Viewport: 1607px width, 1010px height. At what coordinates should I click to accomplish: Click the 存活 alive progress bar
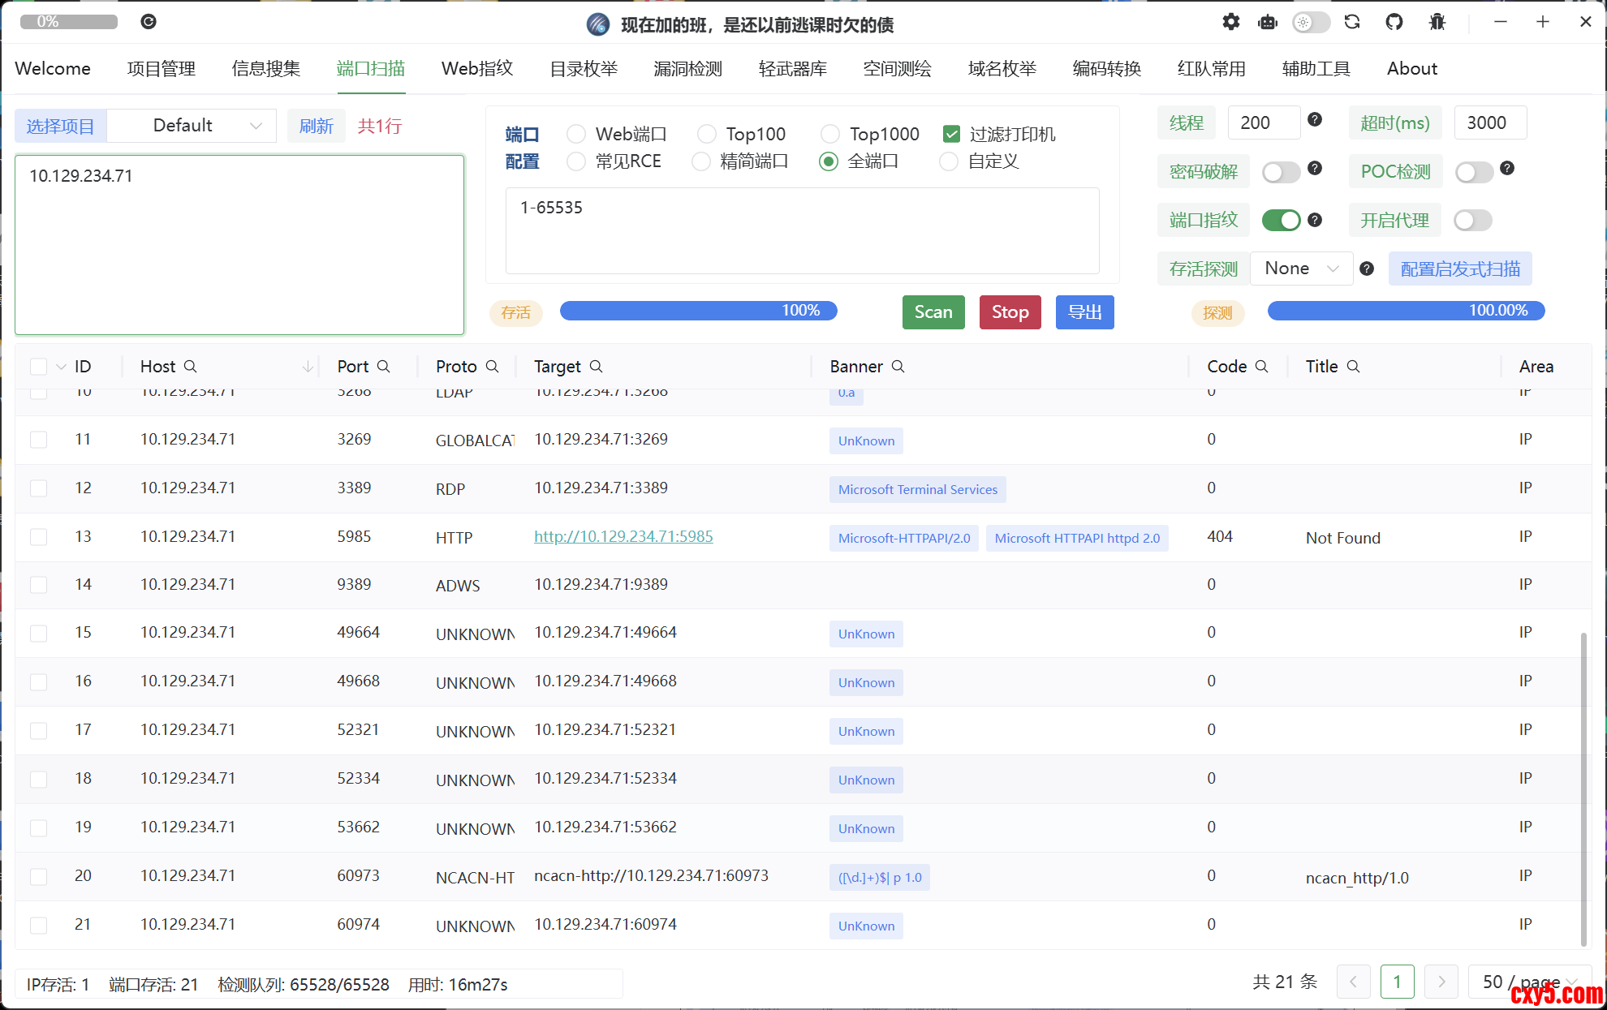(x=698, y=311)
